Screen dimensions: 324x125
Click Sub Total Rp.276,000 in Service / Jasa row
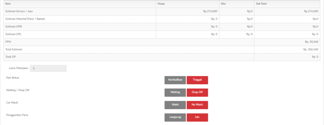(311, 11)
